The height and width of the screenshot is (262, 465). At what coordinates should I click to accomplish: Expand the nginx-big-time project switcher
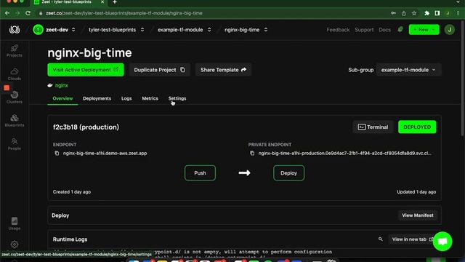266,30
